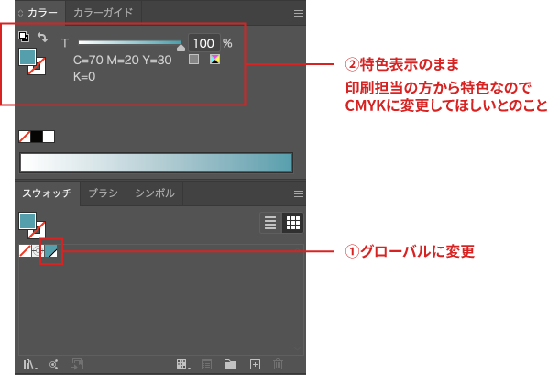Switch to the スウォッチ tab
This screenshot has height=375, width=548.
pyautogui.click(x=47, y=193)
